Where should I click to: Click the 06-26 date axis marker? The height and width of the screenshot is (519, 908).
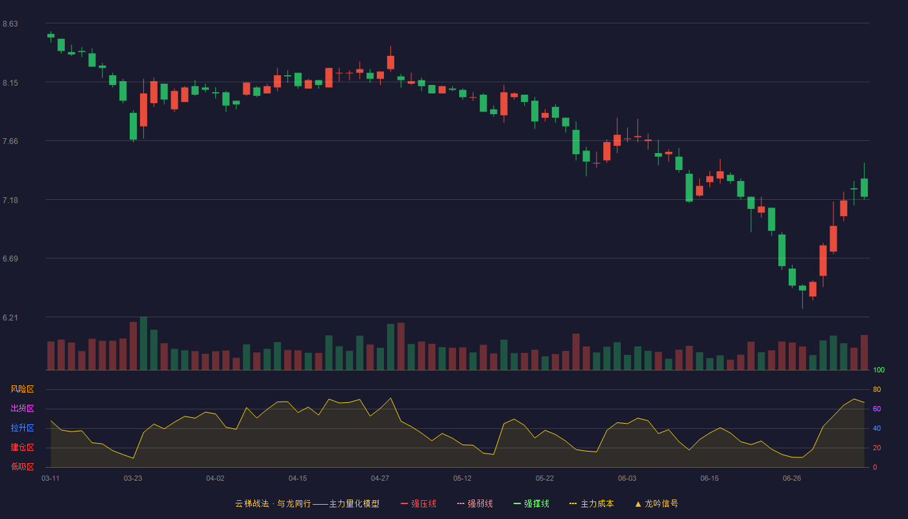[792, 478]
